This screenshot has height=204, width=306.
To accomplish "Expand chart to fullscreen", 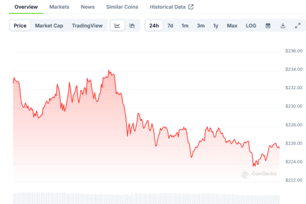I will click(298, 25).
